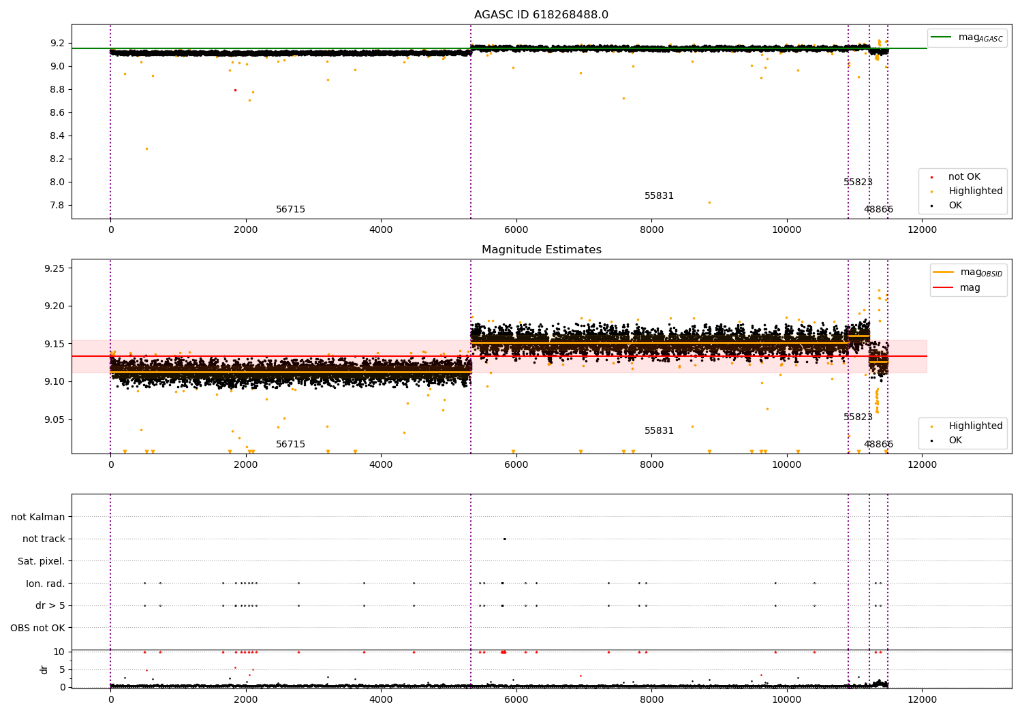The width and height of the screenshot is (1022, 715).
Task: Click the '6000' x-axis tick in middle plot
Action: click(516, 464)
